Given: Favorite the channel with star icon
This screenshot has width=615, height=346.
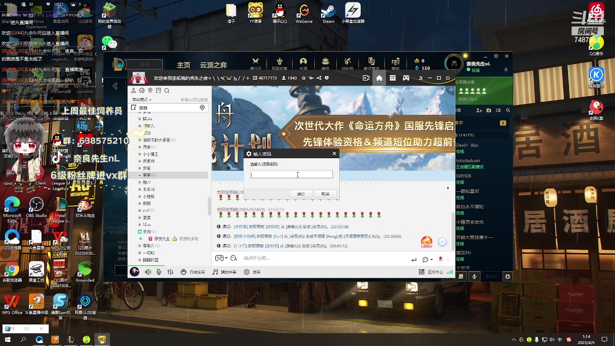Looking at the screenshot, I should click(x=304, y=78).
